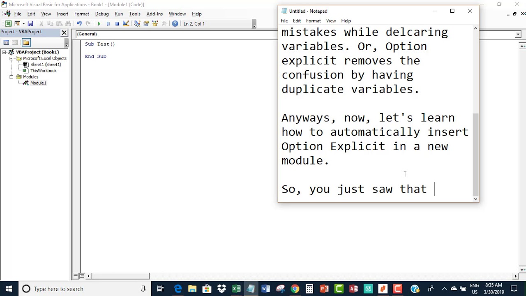Click the Paste clipboard toolbar icon
This screenshot has width=526, height=296.
point(59,24)
